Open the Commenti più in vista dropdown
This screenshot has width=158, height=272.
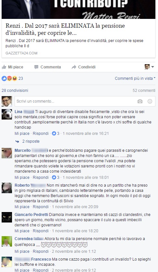[x=135, y=79]
